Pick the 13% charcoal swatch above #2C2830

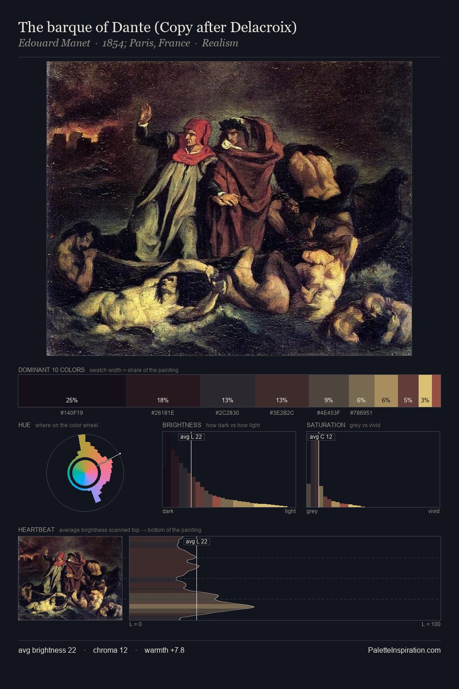click(x=228, y=391)
